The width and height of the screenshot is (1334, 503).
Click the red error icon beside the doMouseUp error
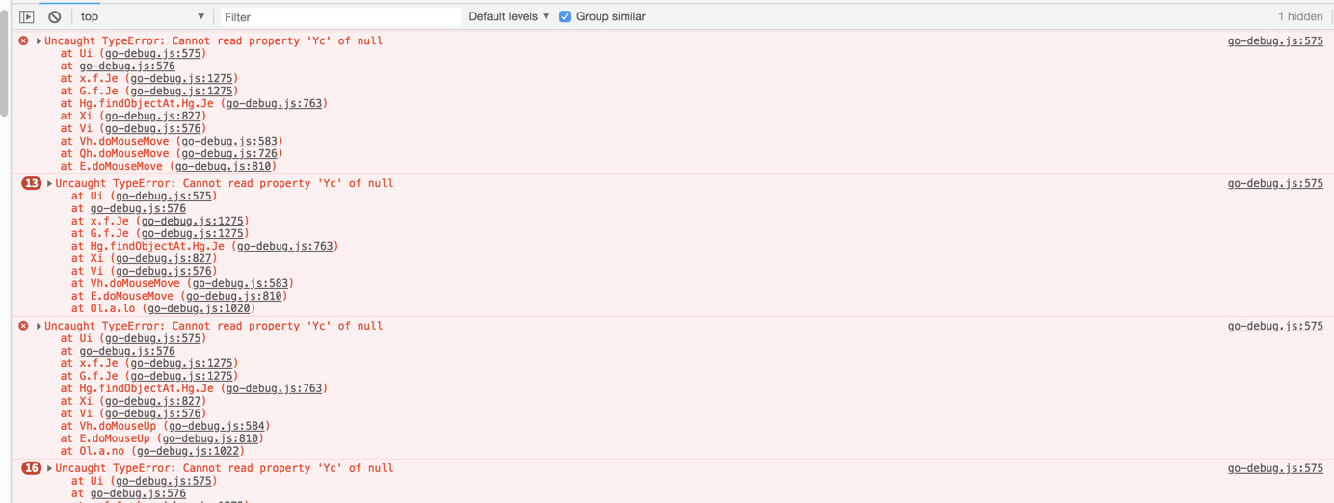(23, 326)
